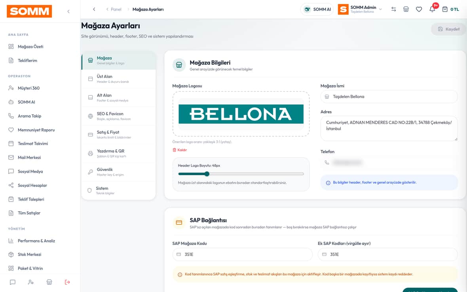Click the Header Logo Boyutu slider handle

click(x=207, y=174)
